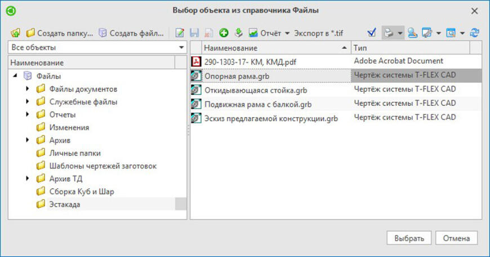Click the Отмена button
Screen dimensions: 490x257
[x=456, y=238]
